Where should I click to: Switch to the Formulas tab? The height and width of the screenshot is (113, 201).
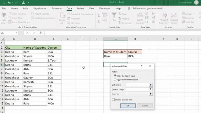pyautogui.click(x=57, y=8)
